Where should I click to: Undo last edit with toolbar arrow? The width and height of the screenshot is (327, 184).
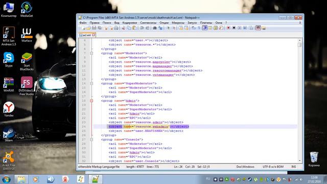[142, 28]
